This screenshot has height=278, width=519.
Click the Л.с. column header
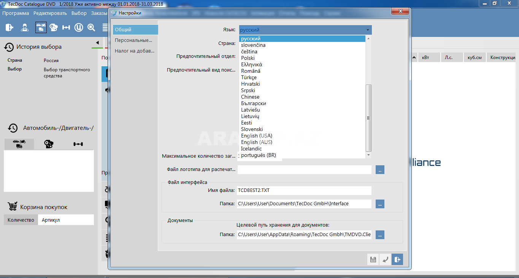[452, 58]
